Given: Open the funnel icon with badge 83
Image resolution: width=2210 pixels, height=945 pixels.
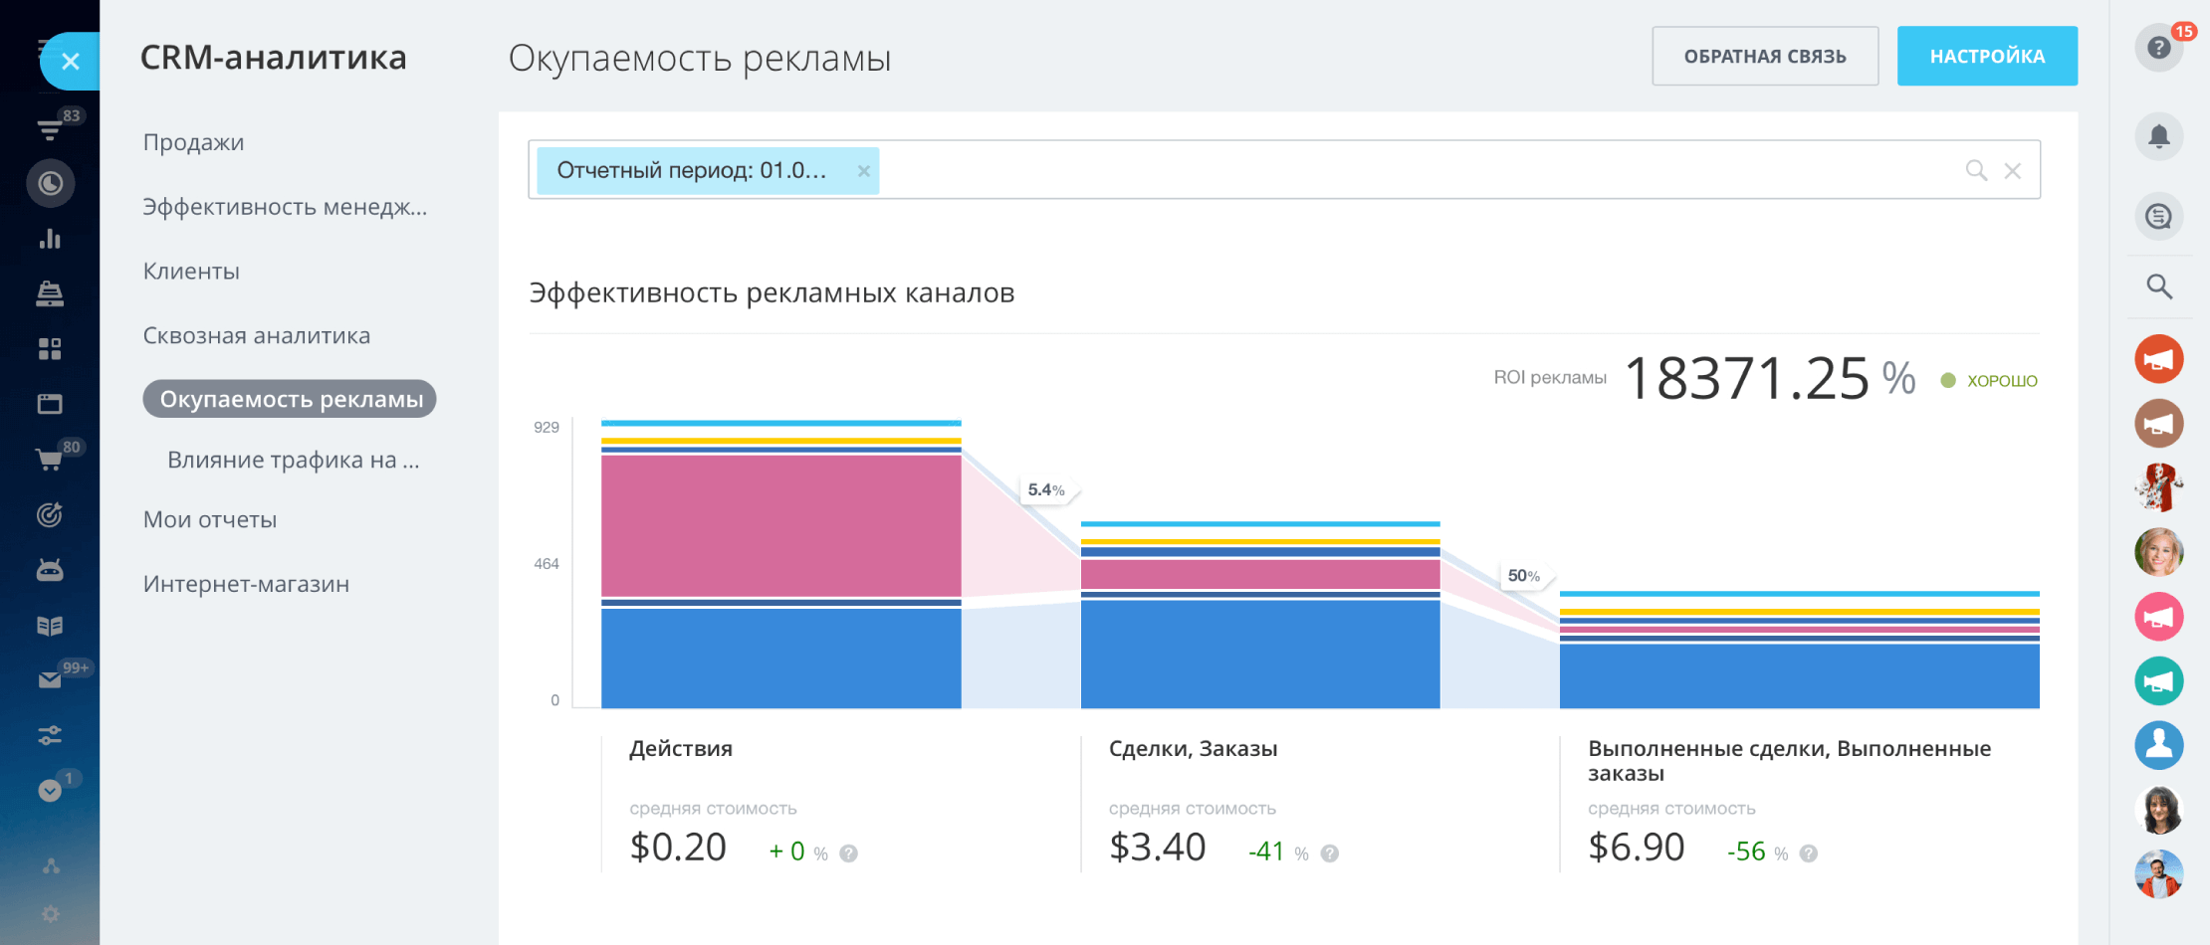Looking at the screenshot, I should tap(50, 129).
